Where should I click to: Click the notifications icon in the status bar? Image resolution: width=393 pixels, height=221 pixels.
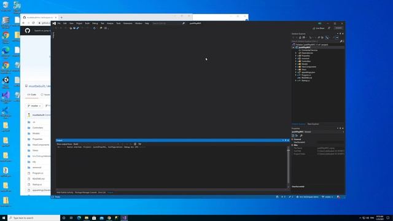[338, 197]
